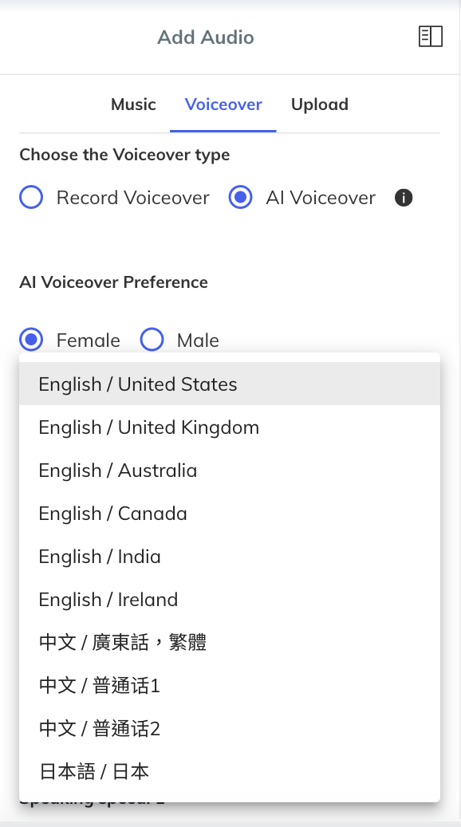Open the AI Voiceover info tooltip icon
Viewport: 461px width, 827px height.
(404, 198)
